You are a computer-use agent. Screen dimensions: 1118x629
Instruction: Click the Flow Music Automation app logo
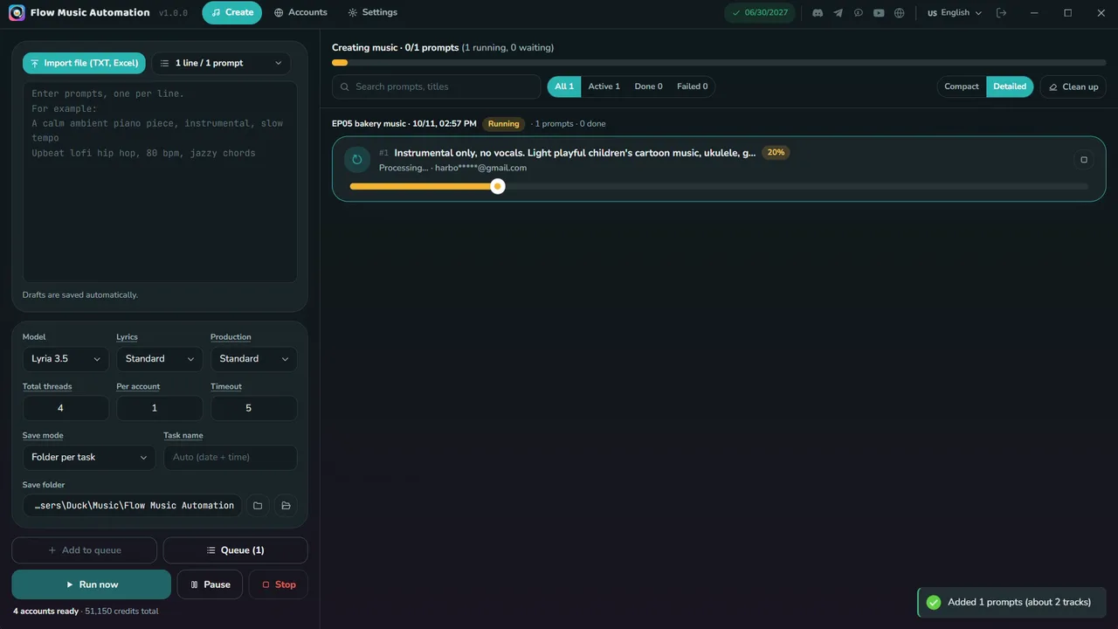pyautogui.click(x=17, y=13)
